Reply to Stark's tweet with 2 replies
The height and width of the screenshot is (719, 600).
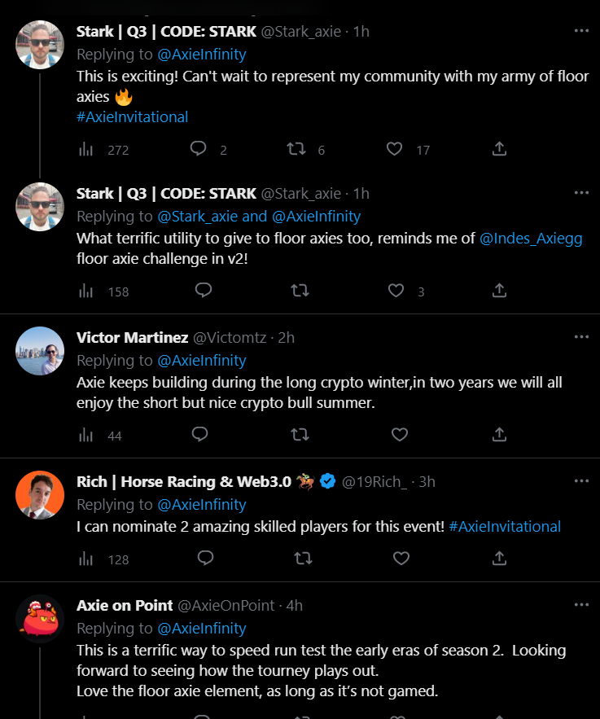(198, 149)
